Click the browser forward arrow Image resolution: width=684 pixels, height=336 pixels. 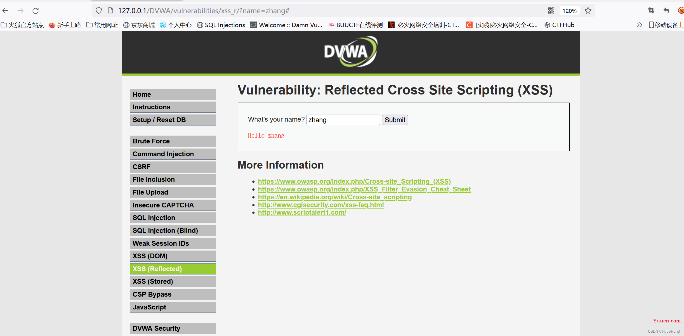tap(20, 11)
